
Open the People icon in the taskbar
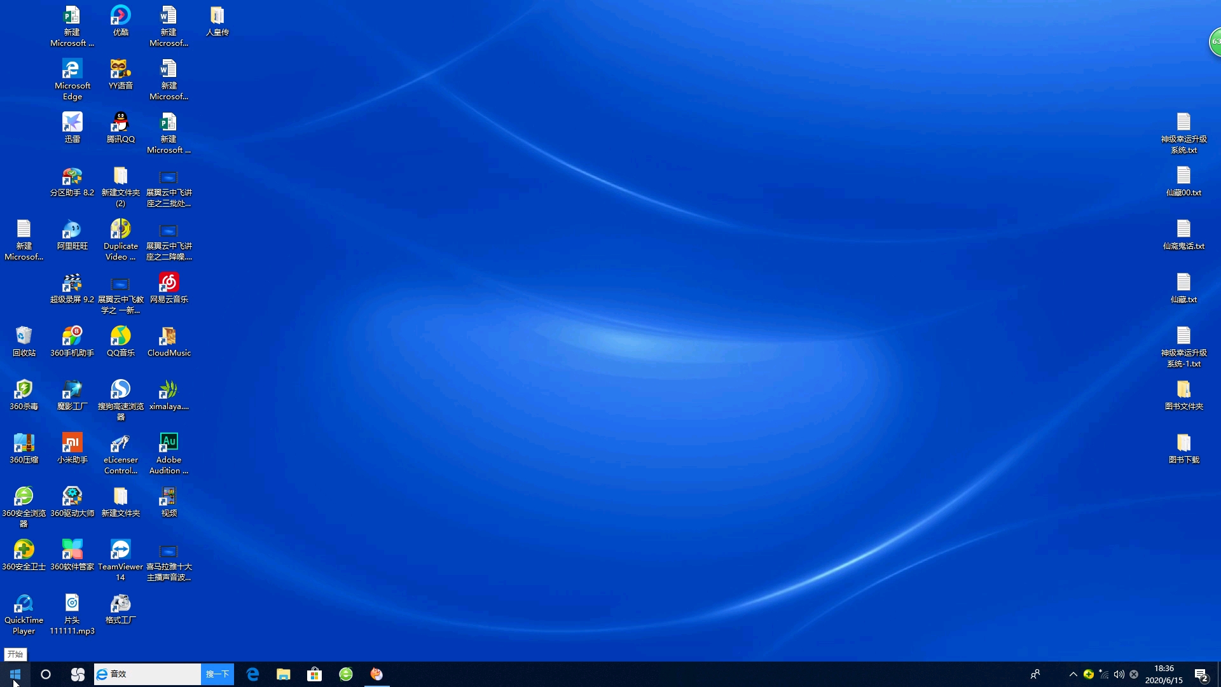click(x=1035, y=674)
